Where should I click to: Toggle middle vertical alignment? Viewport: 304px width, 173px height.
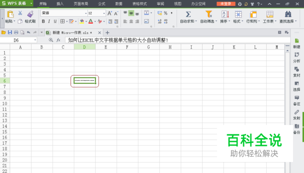(x=131, y=13)
